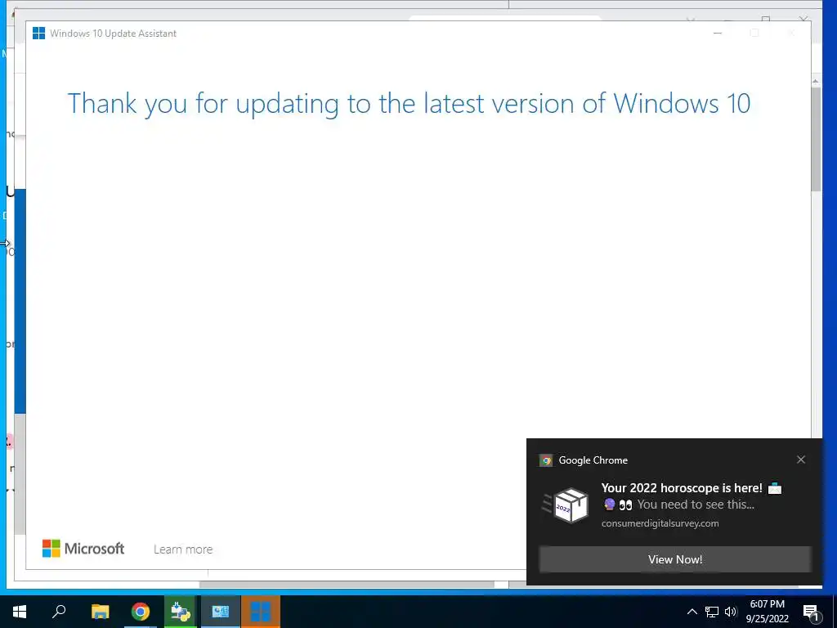
Task: Click vertical scrollbar thumb in background window
Action: tap(816, 139)
